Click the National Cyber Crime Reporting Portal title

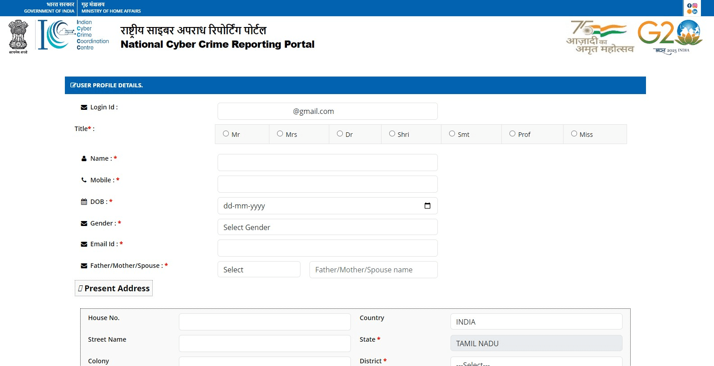(218, 44)
